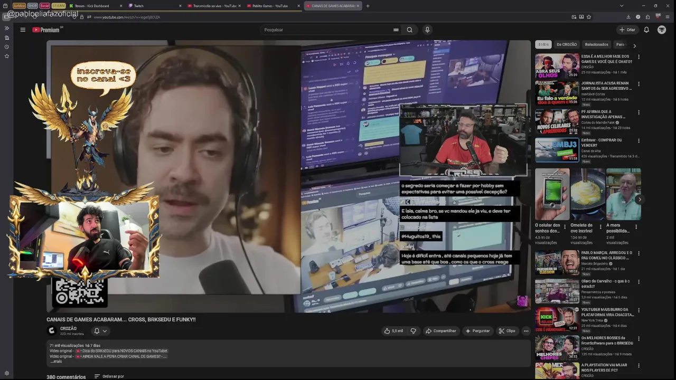The image size is (676, 380).
Task: Click the search magnifier button
Action: [409, 30]
